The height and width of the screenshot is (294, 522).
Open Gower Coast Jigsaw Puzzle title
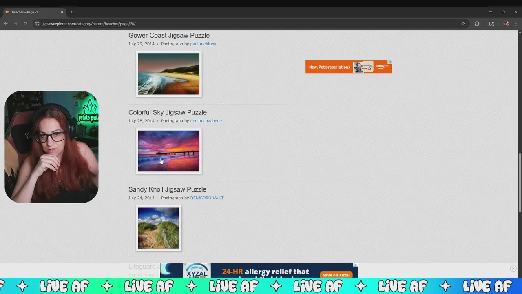click(x=169, y=36)
